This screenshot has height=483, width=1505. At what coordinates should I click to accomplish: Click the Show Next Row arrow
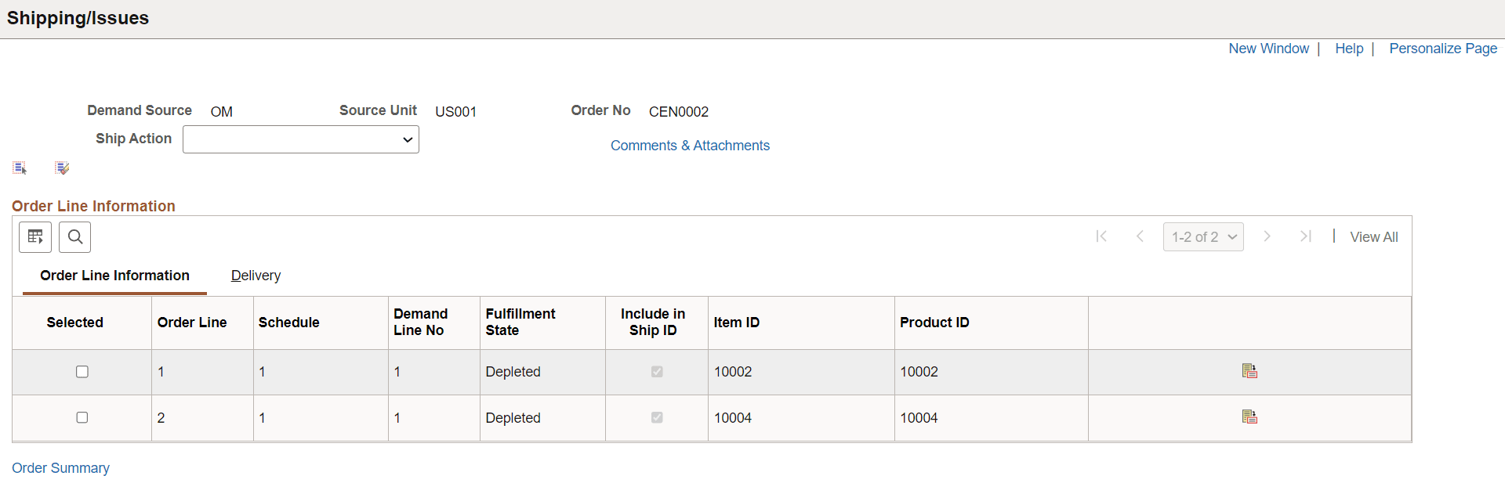1267,236
